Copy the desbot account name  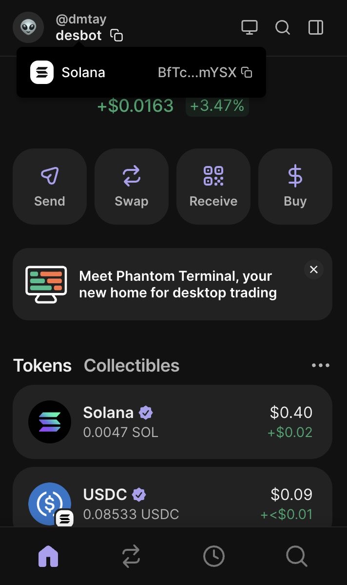pos(116,36)
